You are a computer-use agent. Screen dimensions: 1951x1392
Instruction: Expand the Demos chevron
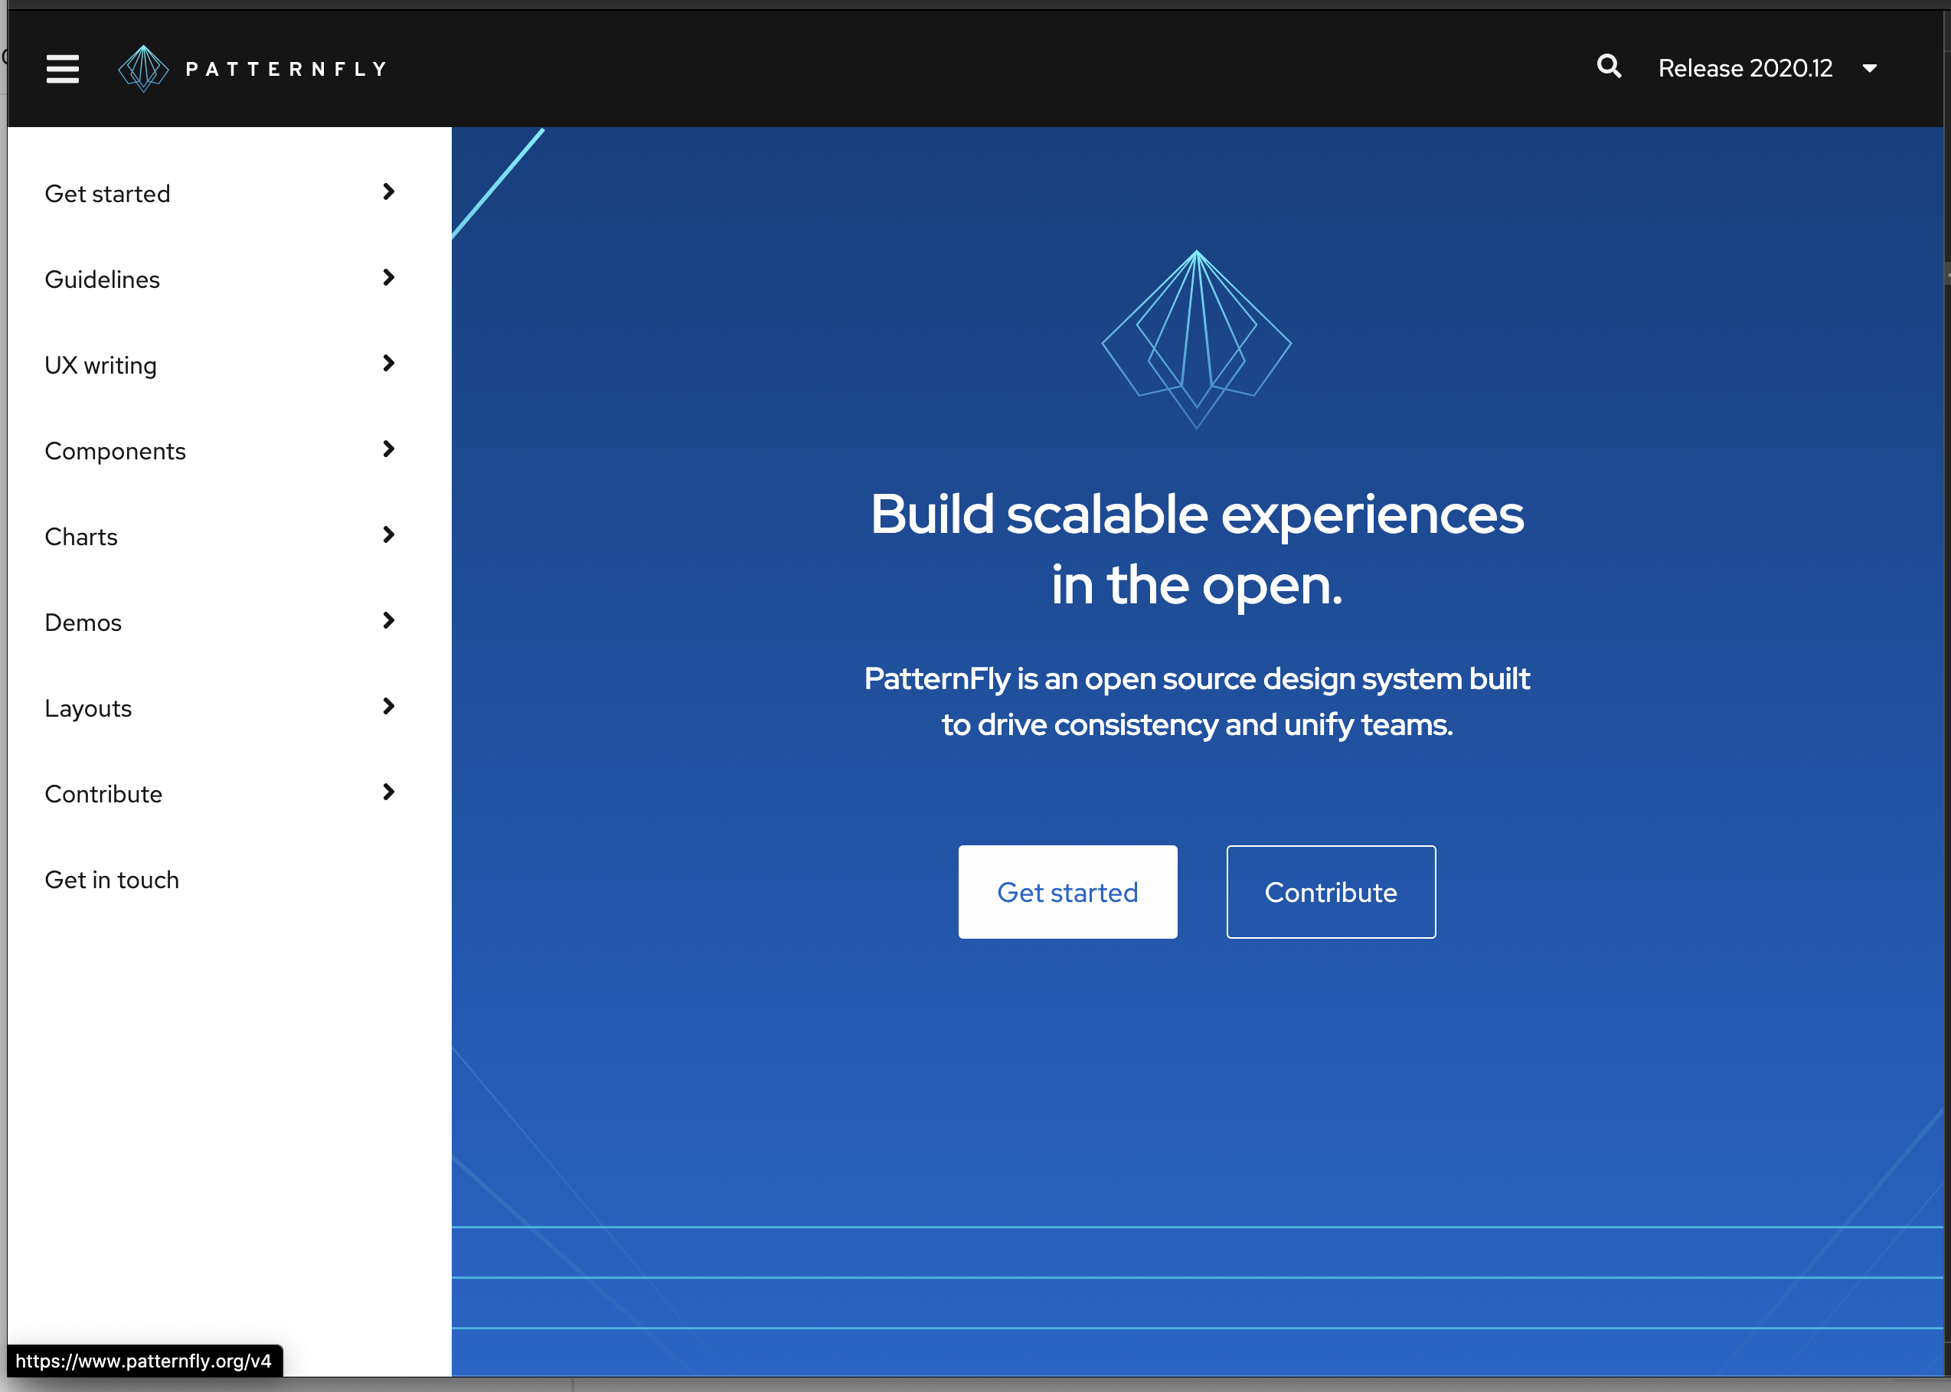[388, 620]
